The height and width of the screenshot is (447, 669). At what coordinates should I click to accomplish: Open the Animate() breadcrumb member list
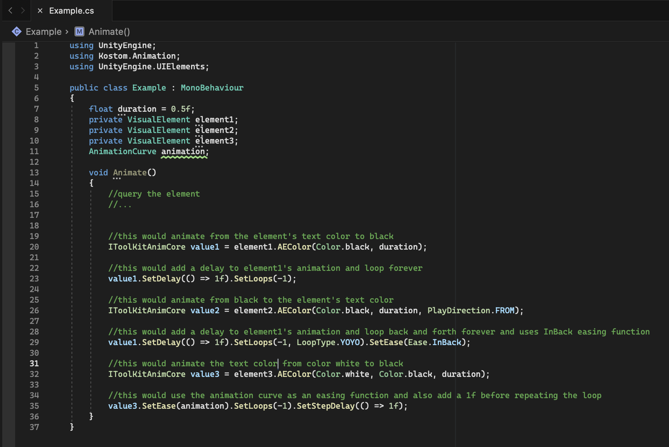click(109, 31)
